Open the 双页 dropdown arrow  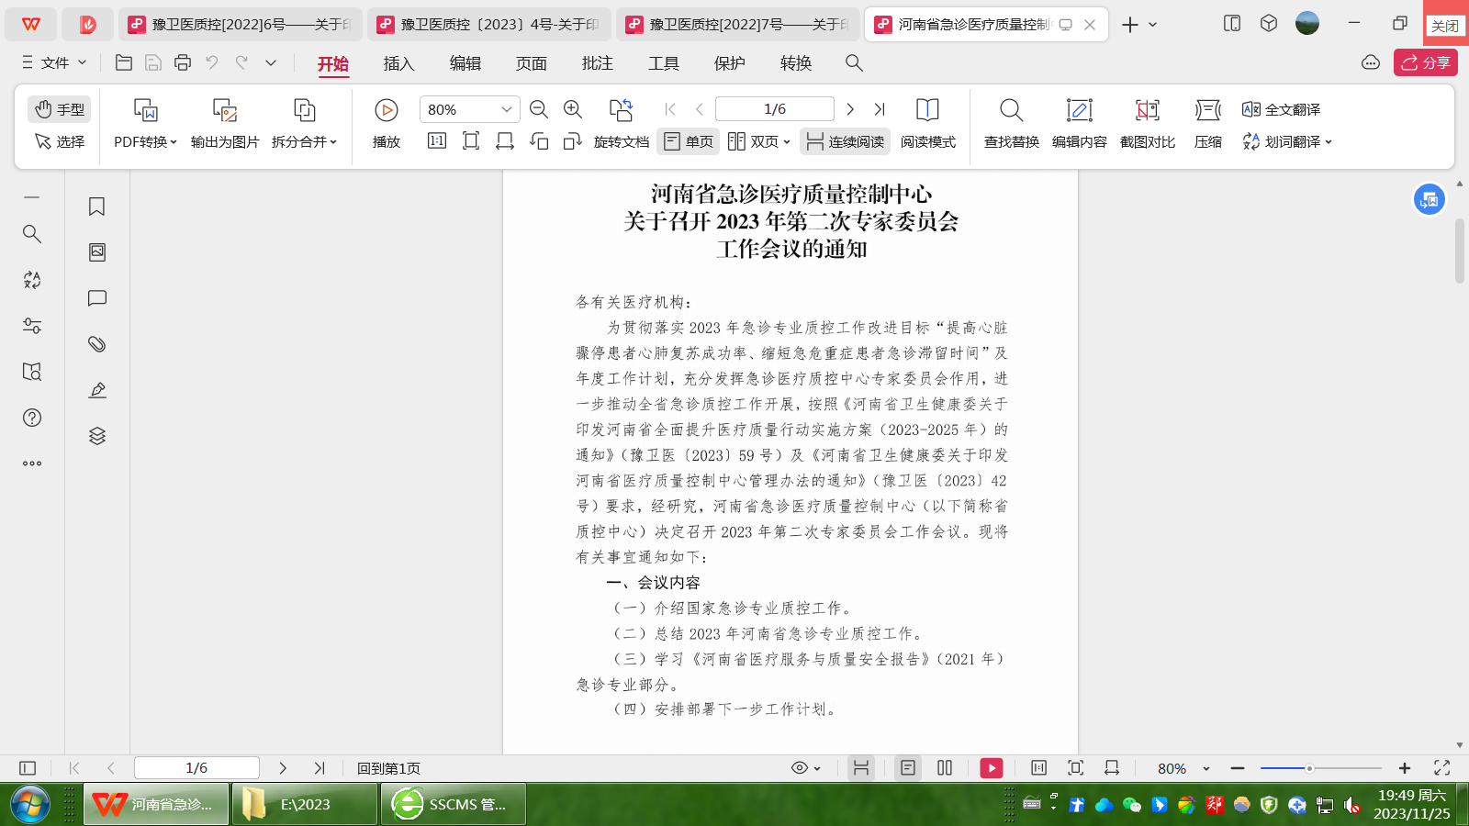point(788,141)
